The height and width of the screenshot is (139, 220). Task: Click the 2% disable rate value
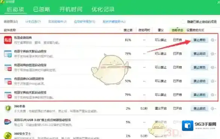click(x=128, y=108)
